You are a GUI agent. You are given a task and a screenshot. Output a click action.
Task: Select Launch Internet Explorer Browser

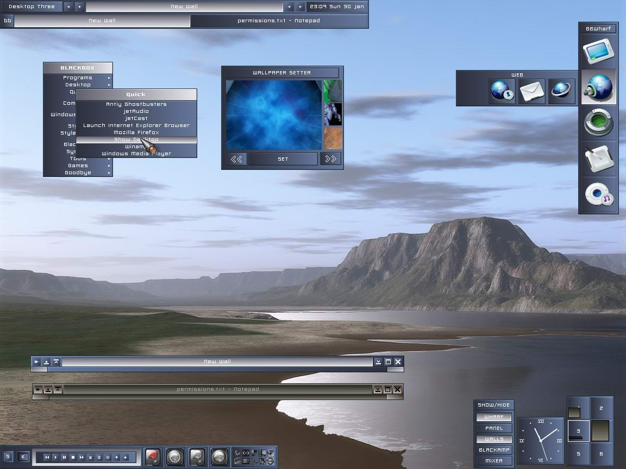(x=136, y=125)
